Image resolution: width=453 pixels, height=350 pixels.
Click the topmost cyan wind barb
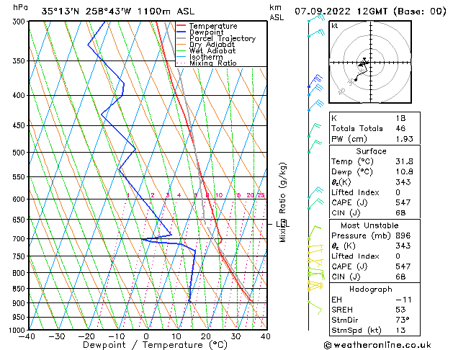pyautogui.click(x=316, y=18)
